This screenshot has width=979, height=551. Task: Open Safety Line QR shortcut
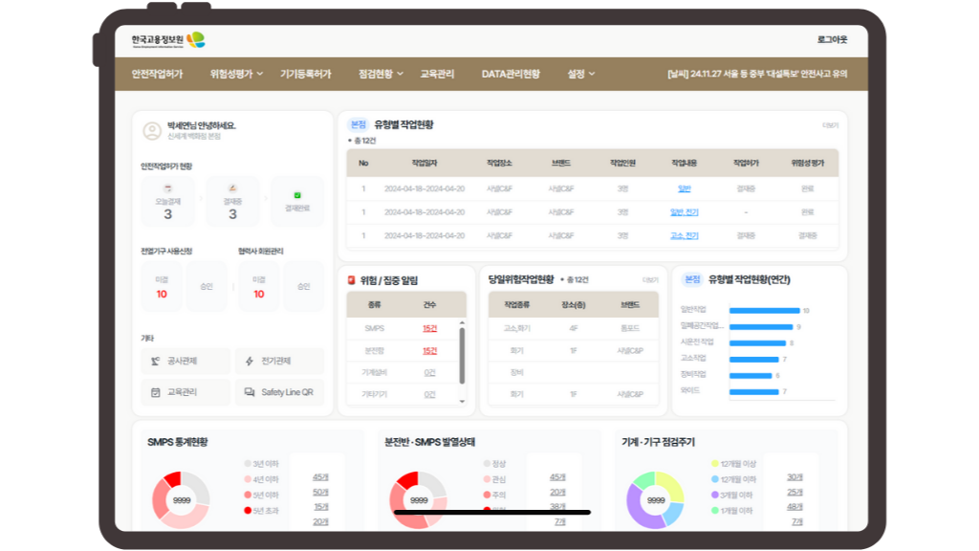[x=279, y=392]
